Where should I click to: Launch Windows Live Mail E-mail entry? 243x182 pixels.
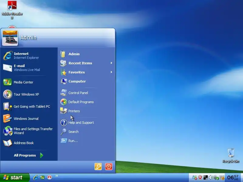tap(29, 68)
